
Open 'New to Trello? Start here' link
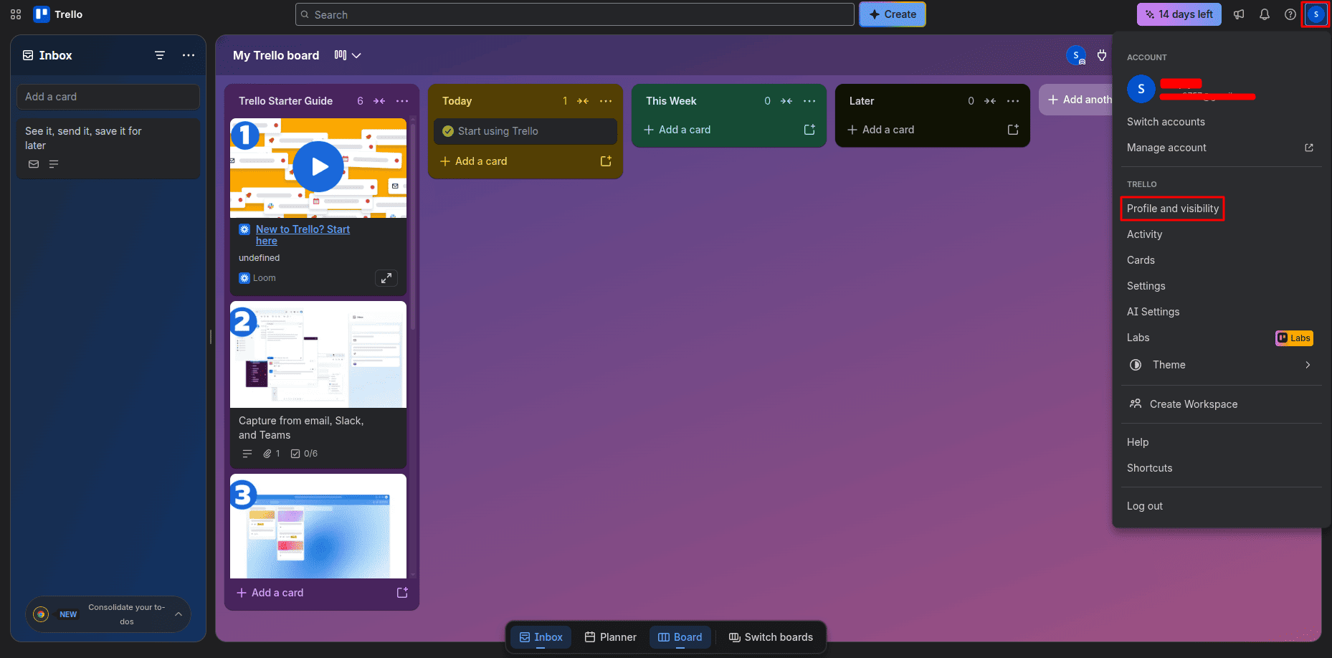click(303, 235)
